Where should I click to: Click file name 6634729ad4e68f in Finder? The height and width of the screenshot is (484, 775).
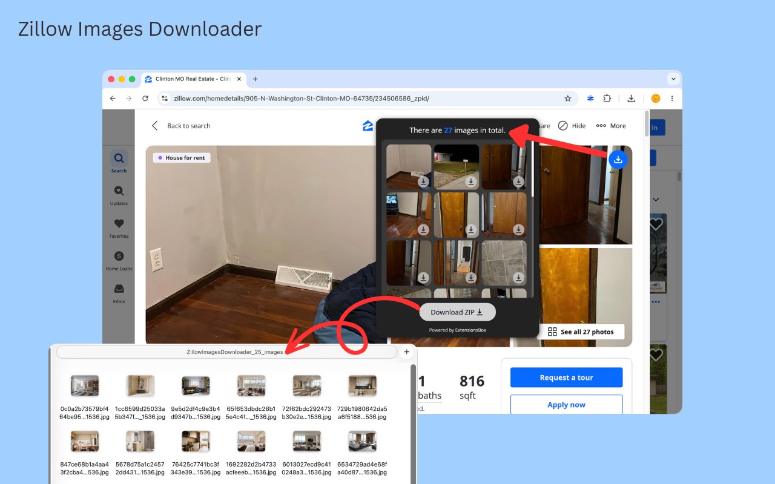tap(362, 468)
